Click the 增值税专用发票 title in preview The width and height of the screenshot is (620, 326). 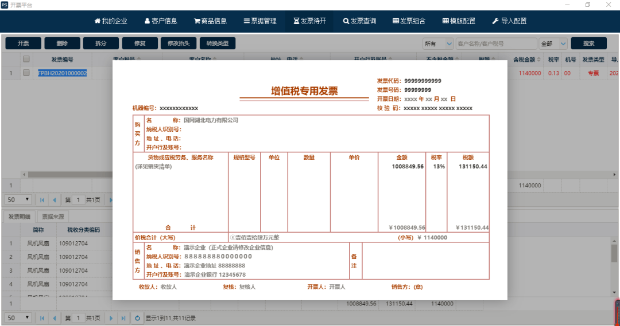[304, 91]
